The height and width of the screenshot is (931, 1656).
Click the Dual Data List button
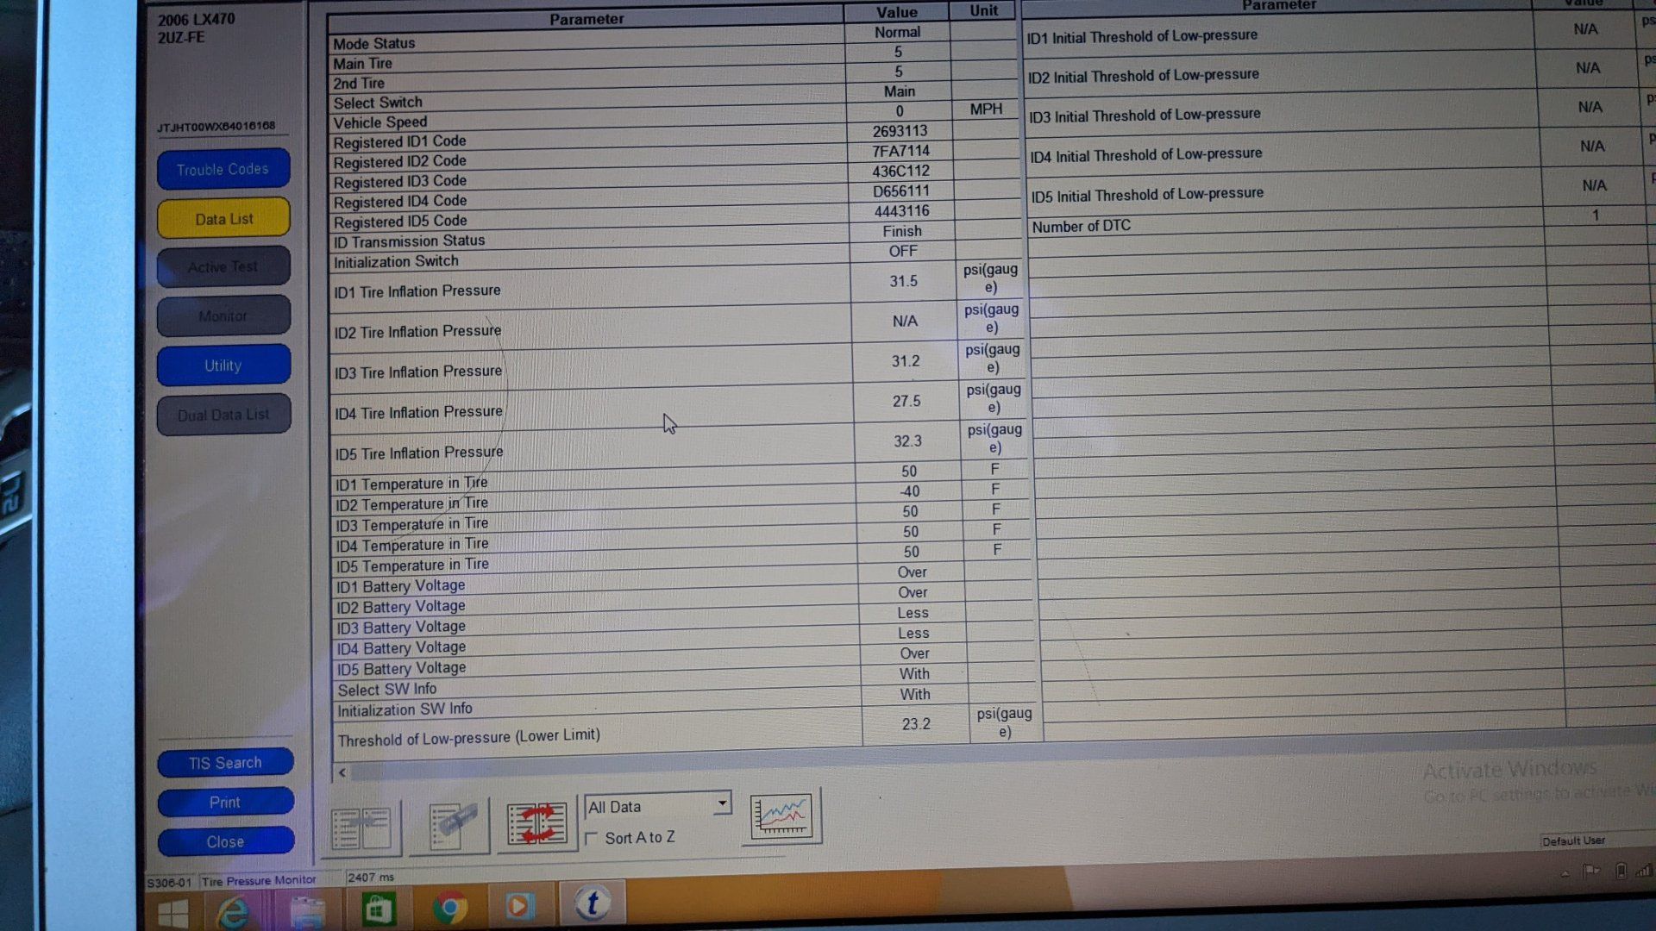pos(223,415)
